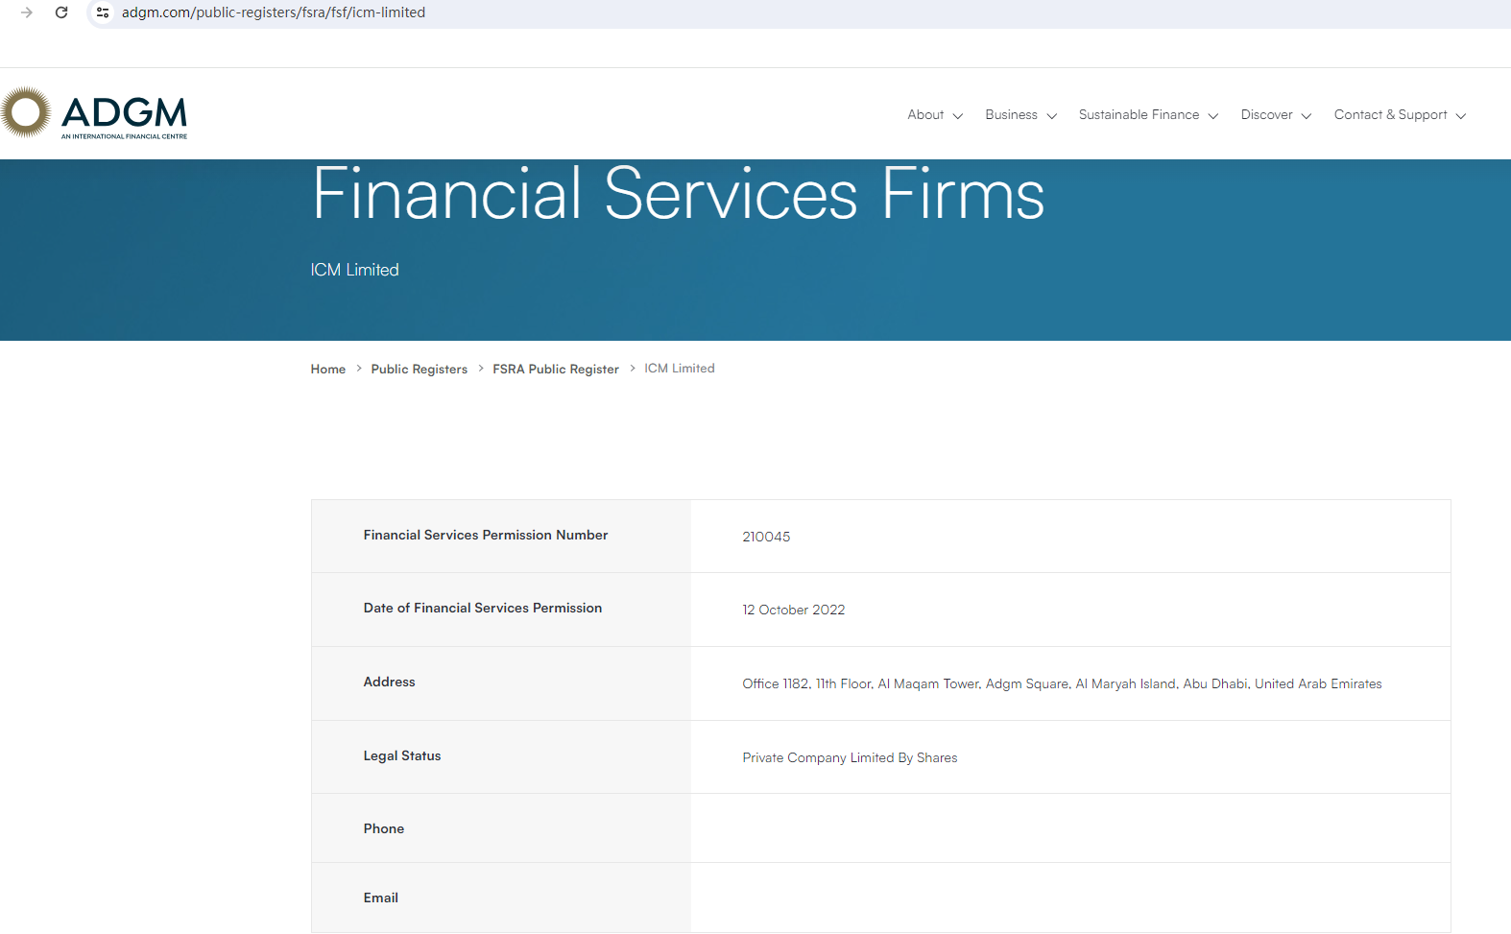Click the Financial Services Firms heading
1511x934 pixels.
[678, 194]
